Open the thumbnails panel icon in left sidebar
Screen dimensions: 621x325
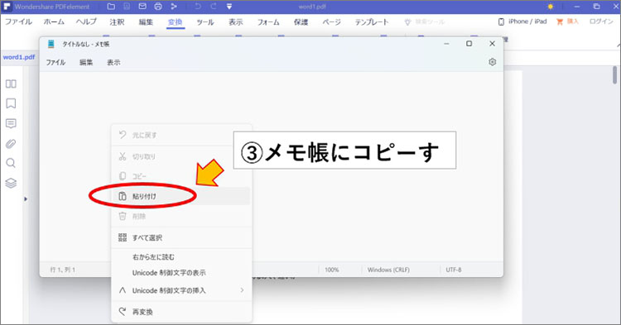coord(11,84)
